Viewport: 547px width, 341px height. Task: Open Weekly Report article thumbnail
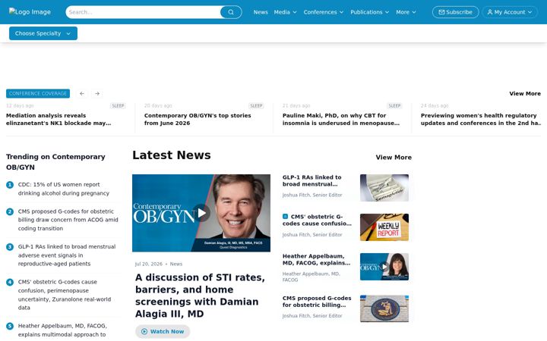384,227
